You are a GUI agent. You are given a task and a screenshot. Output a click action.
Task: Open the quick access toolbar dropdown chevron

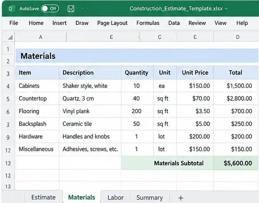coord(84,9)
